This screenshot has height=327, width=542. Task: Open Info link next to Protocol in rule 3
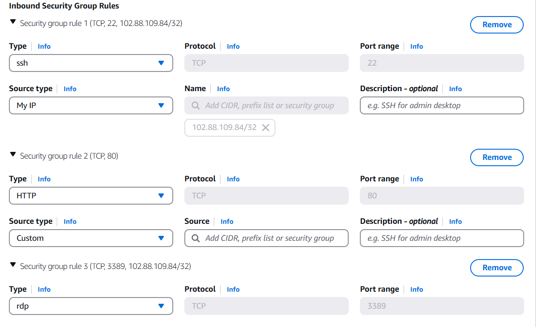click(233, 289)
